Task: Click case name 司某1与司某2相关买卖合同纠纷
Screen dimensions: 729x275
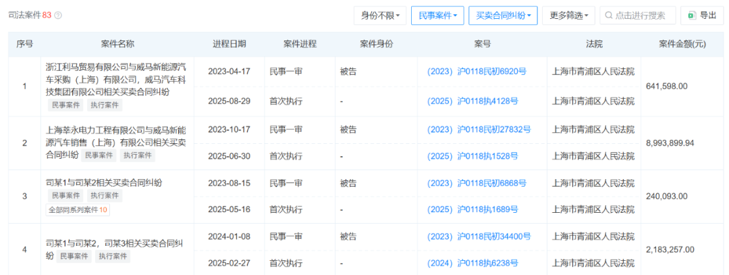Action: click(x=104, y=182)
